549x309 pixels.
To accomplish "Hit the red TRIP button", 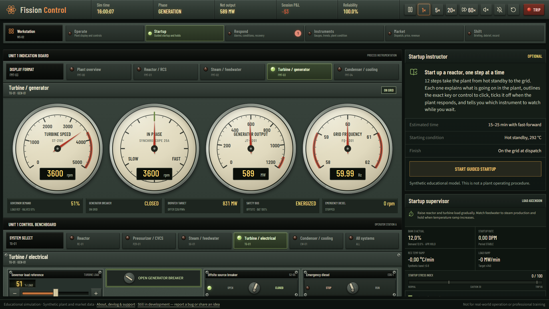I will click(x=534, y=10).
